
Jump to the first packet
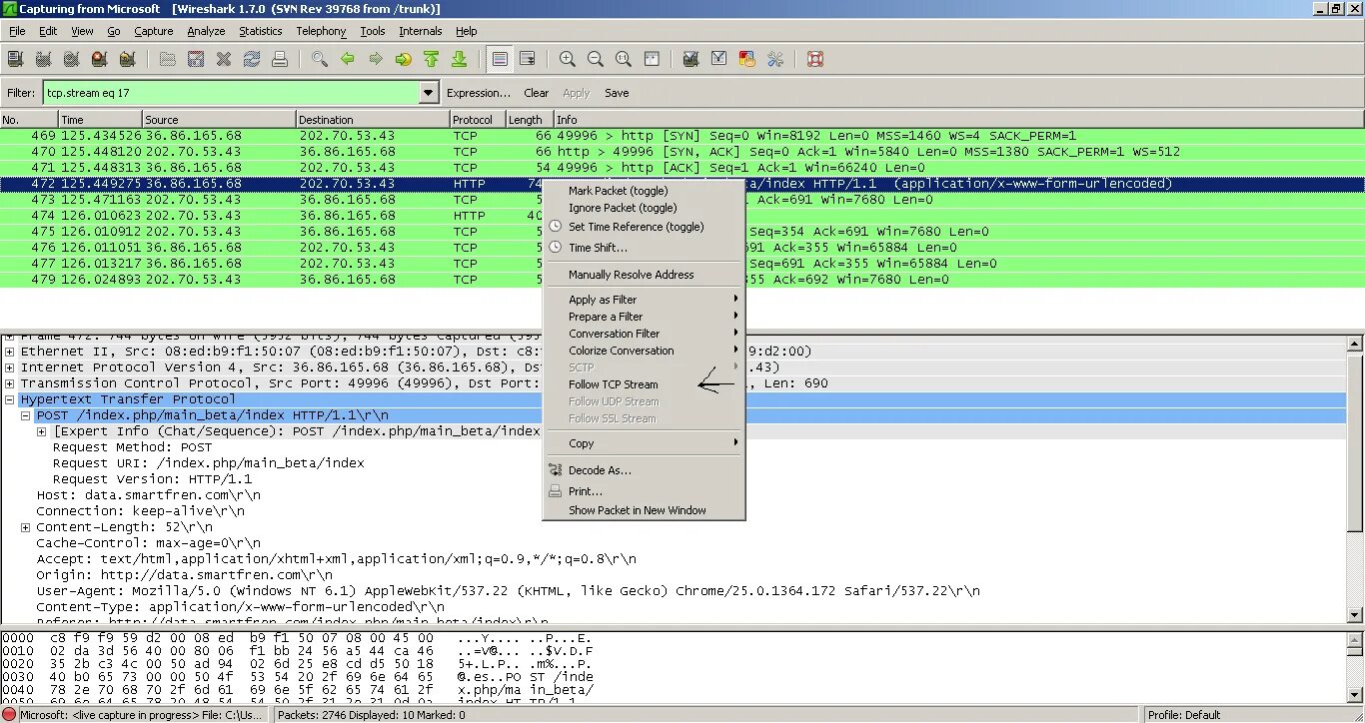(432, 59)
